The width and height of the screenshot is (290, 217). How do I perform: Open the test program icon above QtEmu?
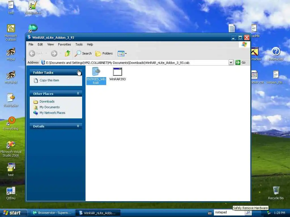point(11,170)
